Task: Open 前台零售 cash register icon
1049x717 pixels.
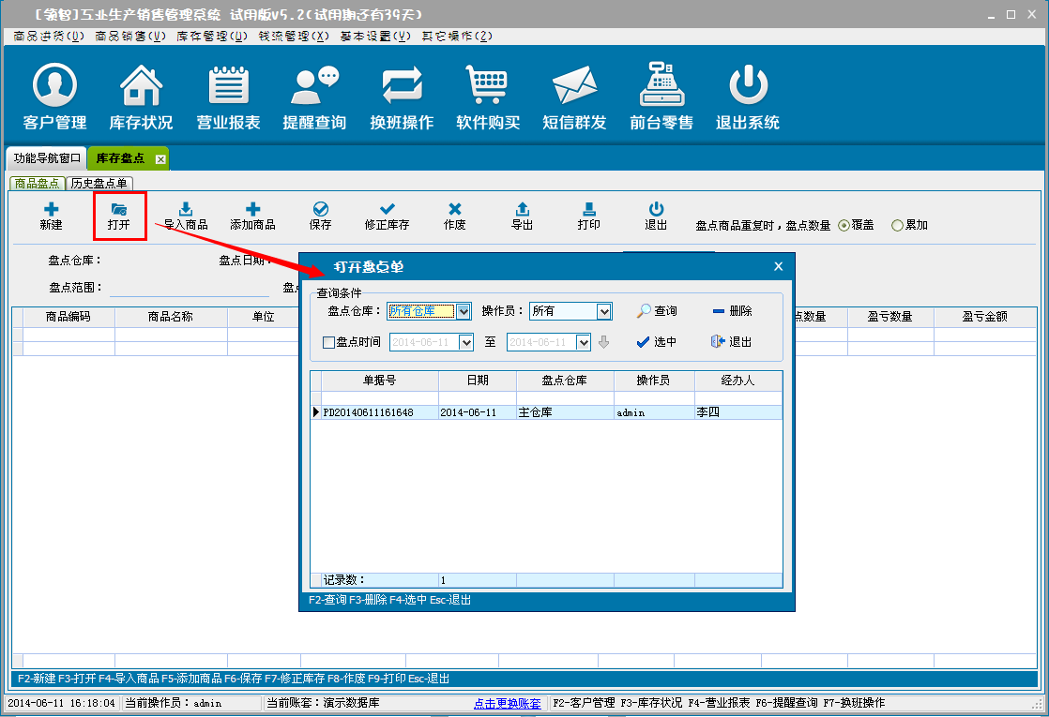Action: coord(661,87)
